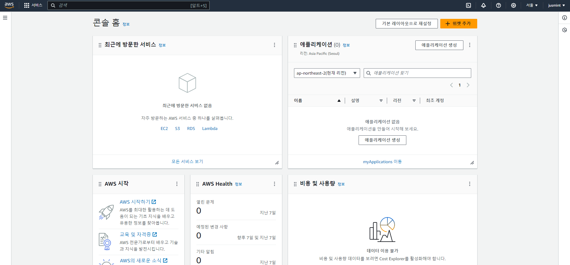Open the left hamburger navigation menu
This screenshot has height=265, width=570.
(5, 18)
